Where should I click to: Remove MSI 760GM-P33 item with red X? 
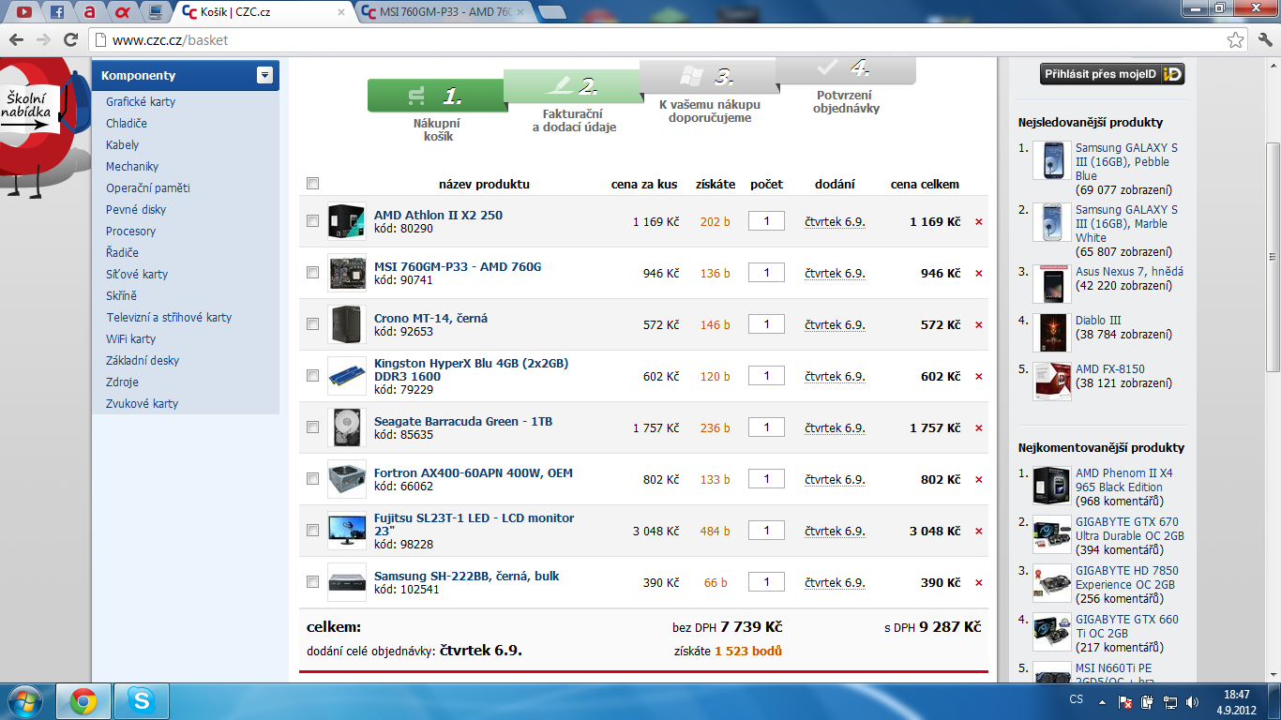click(x=979, y=274)
